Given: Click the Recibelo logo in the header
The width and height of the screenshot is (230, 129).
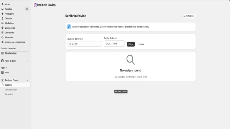Looking at the screenshot, I should tap(35, 5).
